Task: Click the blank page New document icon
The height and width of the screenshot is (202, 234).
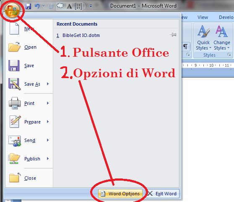Action: 14,29
